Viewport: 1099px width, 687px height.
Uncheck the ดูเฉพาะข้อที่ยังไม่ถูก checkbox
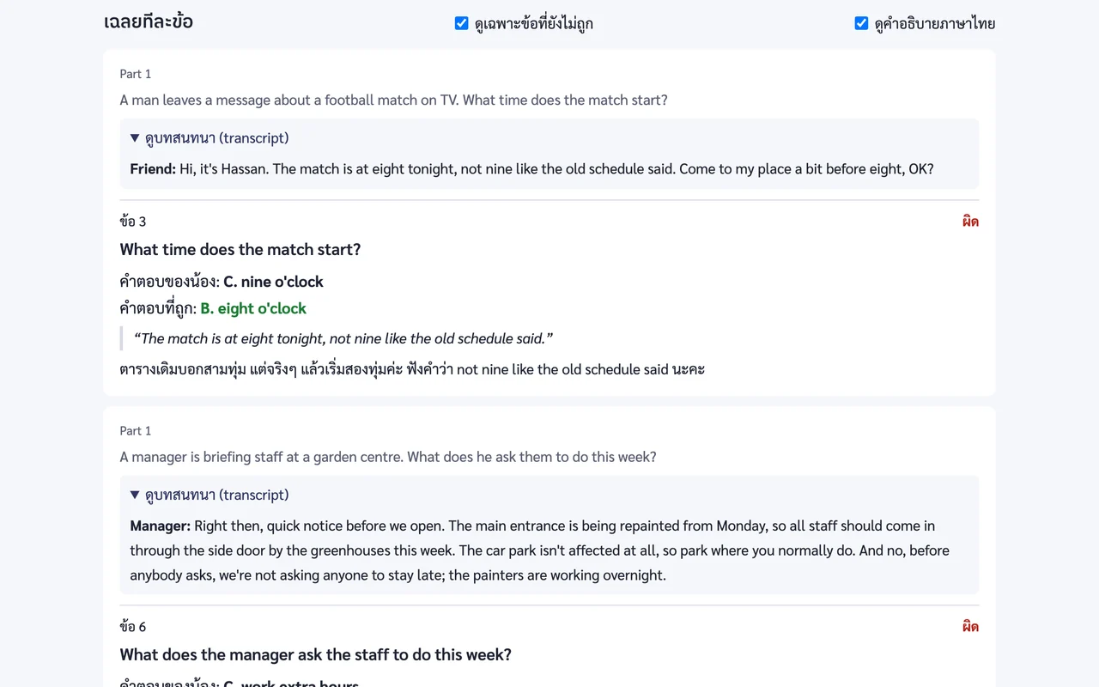pyautogui.click(x=461, y=23)
